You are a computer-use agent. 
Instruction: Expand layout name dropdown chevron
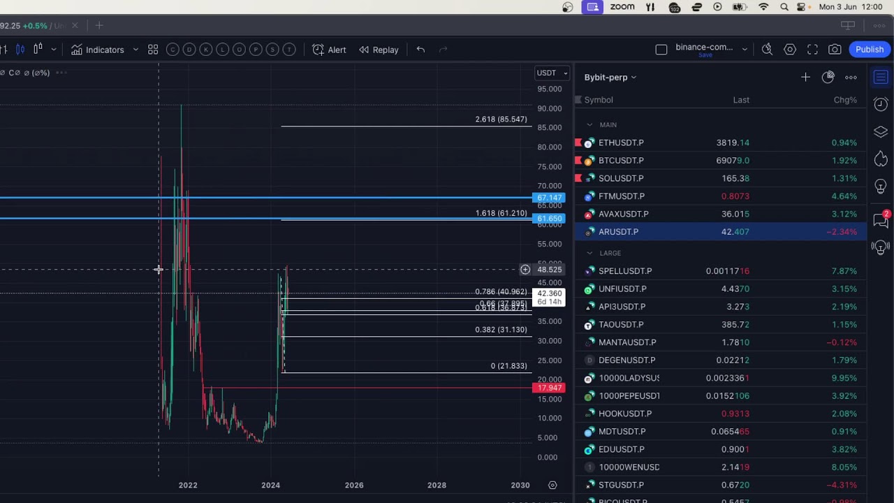(x=745, y=50)
